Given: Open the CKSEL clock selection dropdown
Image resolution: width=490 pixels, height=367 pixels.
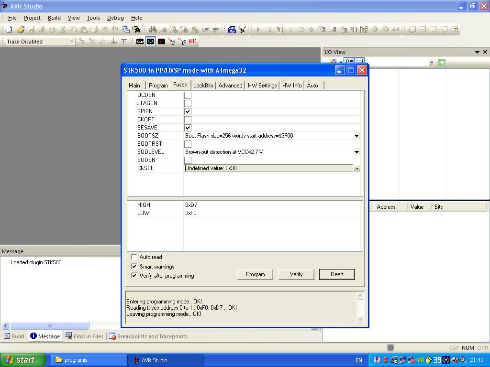Looking at the screenshot, I should [357, 169].
